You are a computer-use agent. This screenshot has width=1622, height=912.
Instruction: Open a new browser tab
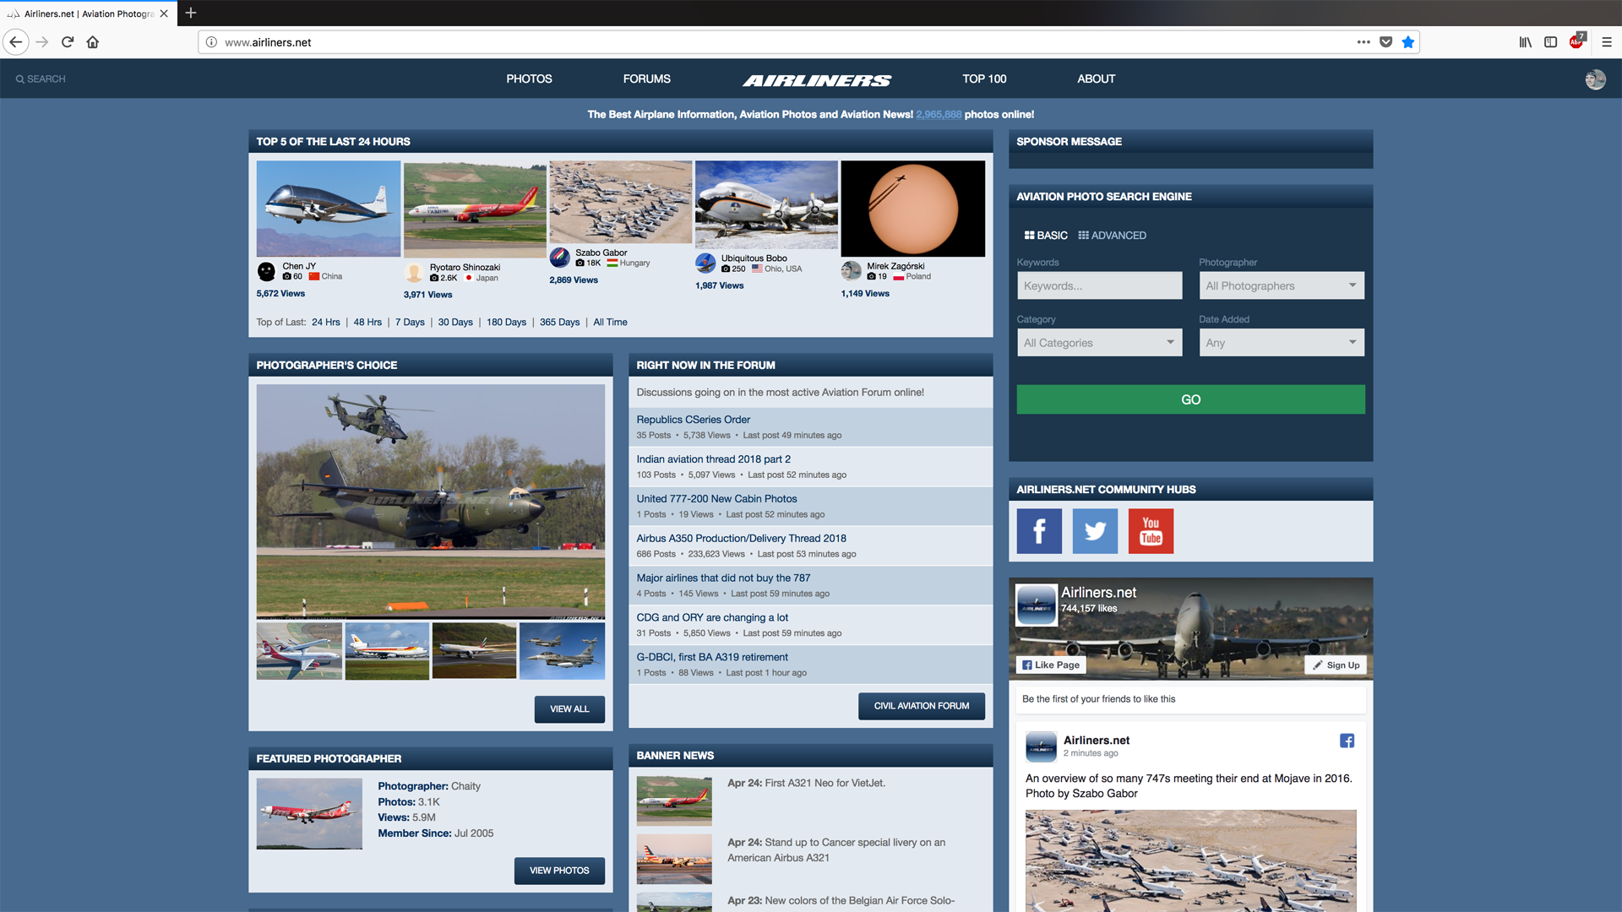pyautogui.click(x=191, y=13)
